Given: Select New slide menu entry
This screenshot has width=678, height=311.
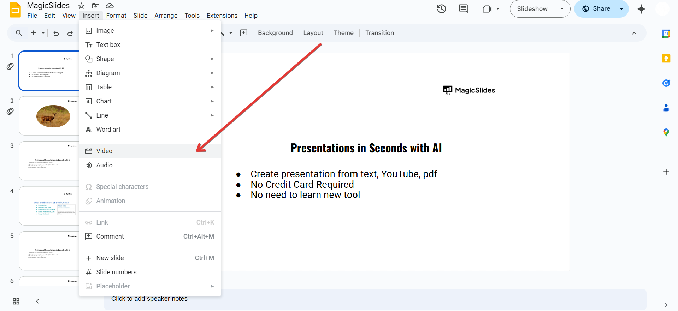Looking at the screenshot, I should 150,258.
